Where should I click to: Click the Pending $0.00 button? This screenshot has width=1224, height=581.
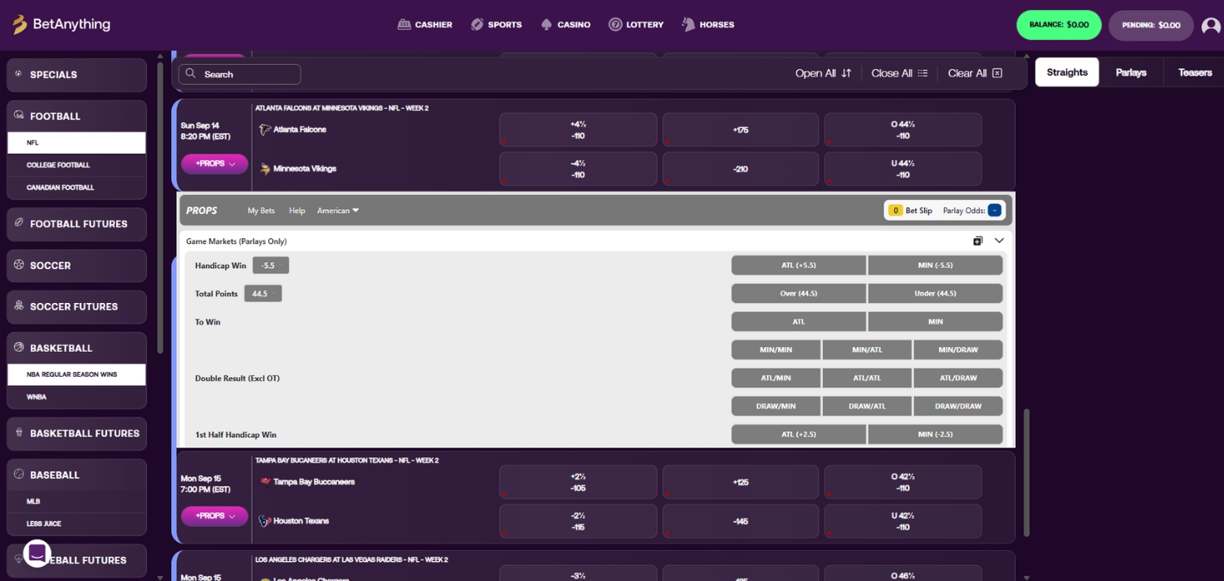(1151, 25)
